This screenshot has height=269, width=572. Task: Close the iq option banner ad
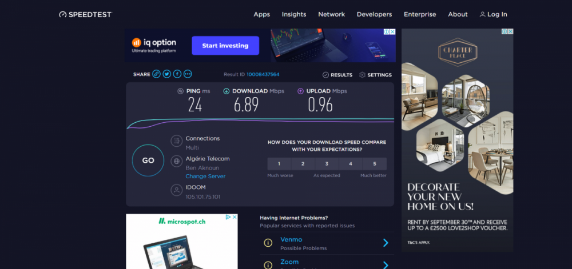pos(392,32)
